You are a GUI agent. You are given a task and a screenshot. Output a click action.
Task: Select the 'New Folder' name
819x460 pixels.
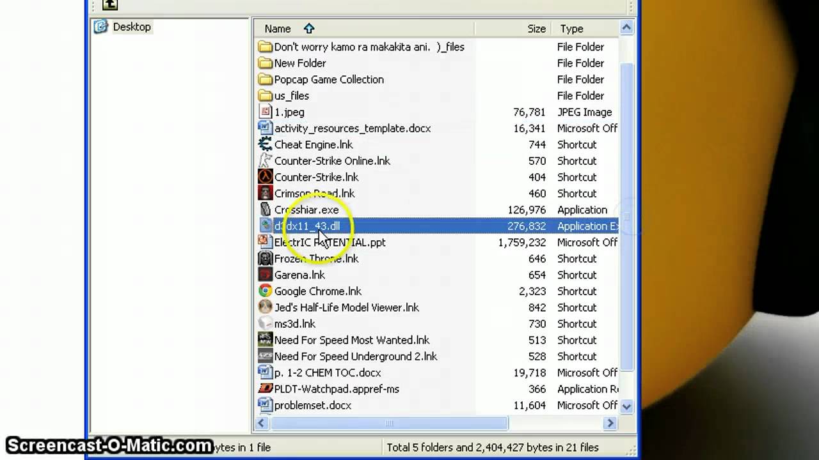point(300,63)
